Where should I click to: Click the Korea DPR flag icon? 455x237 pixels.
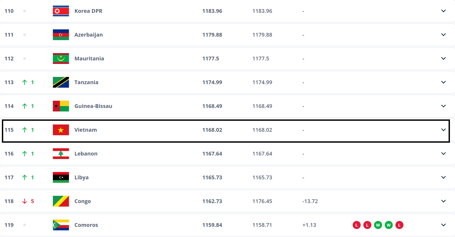point(61,11)
